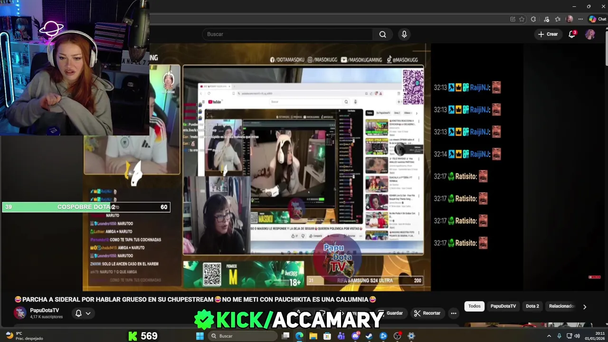Click the YouTube search magnifier button

382,34
